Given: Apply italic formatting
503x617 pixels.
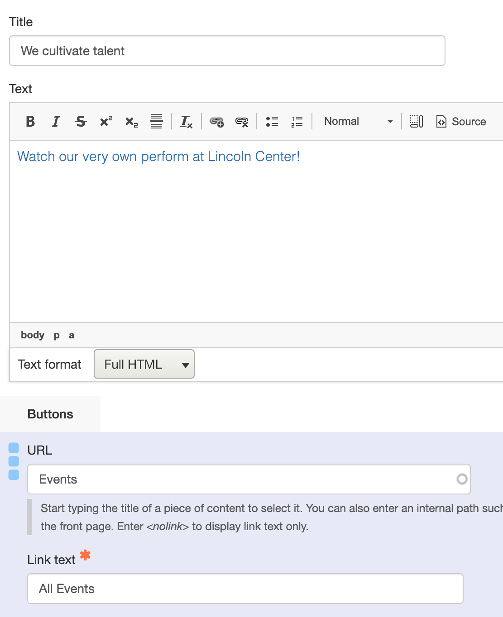Looking at the screenshot, I should tap(56, 121).
